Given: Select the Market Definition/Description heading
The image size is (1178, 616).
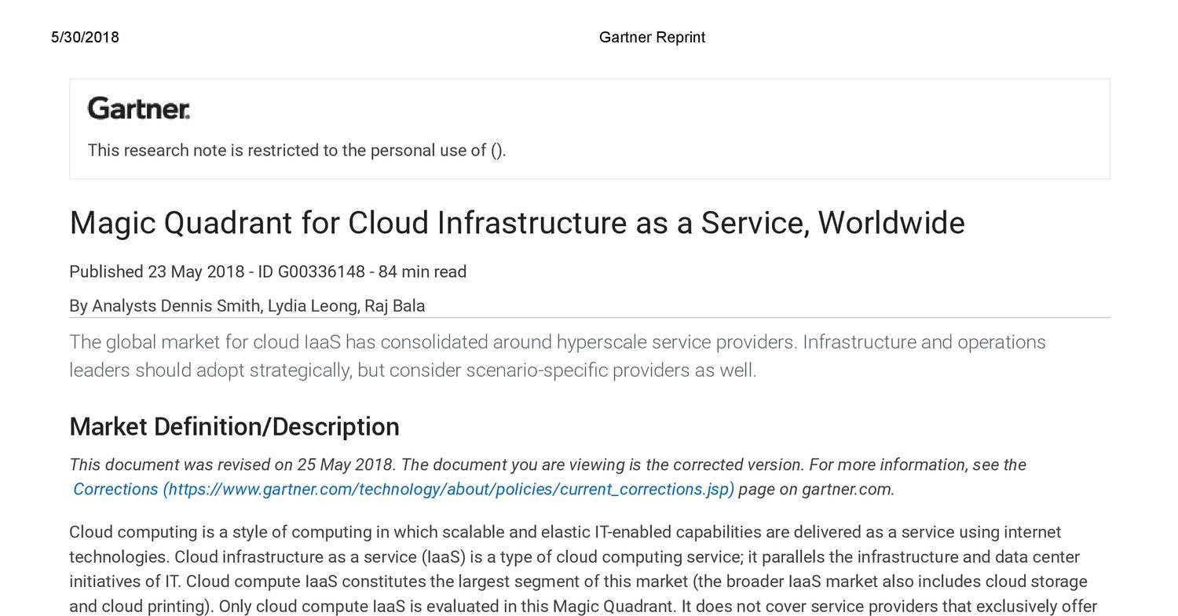Looking at the screenshot, I should (234, 427).
